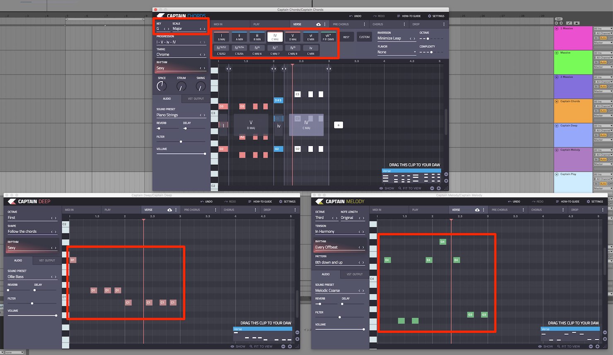This screenshot has width=613, height=355.
Task: Open All Ins dropdown on 1 Massive track
Action: tap(603, 29)
